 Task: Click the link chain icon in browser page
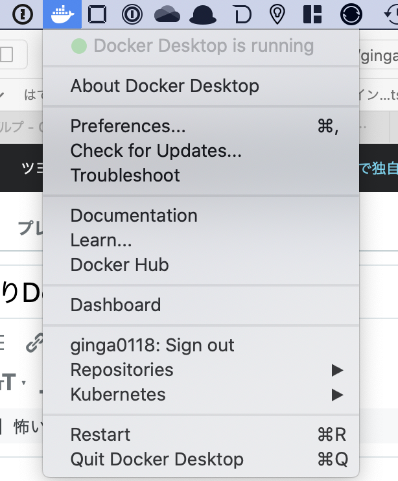(34, 343)
